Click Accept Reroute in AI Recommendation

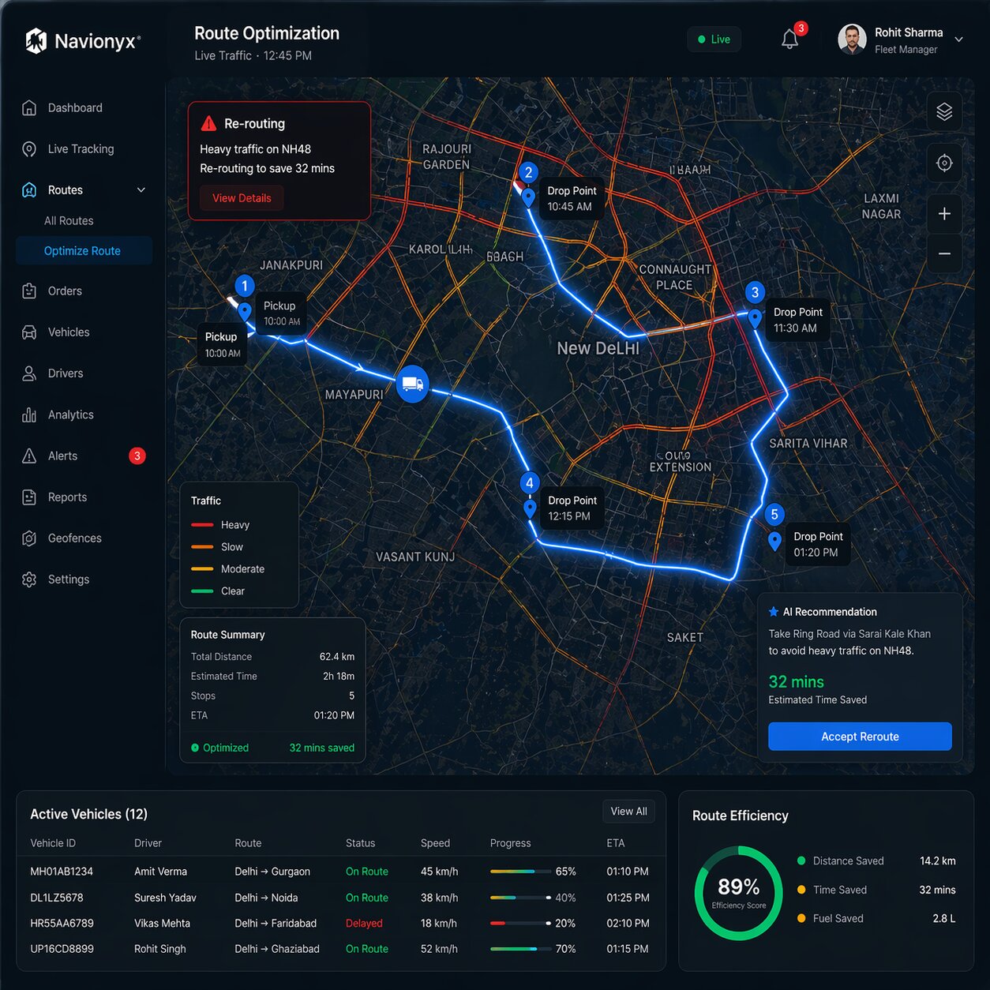tap(860, 736)
